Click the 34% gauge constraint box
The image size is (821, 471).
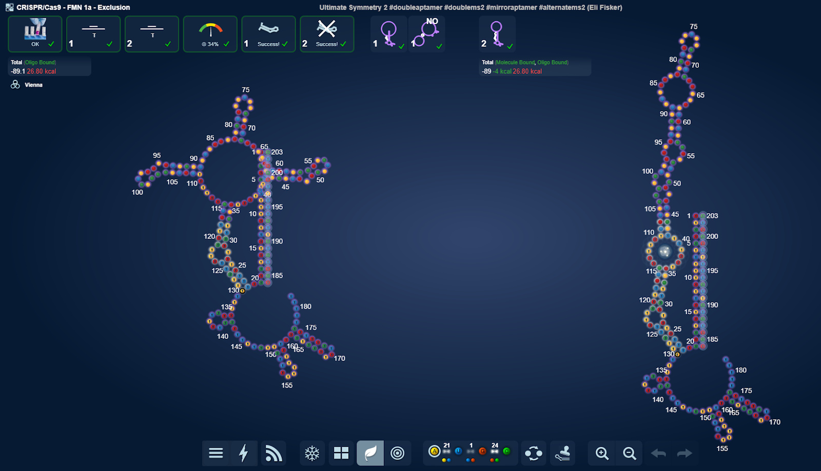[210, 34]
